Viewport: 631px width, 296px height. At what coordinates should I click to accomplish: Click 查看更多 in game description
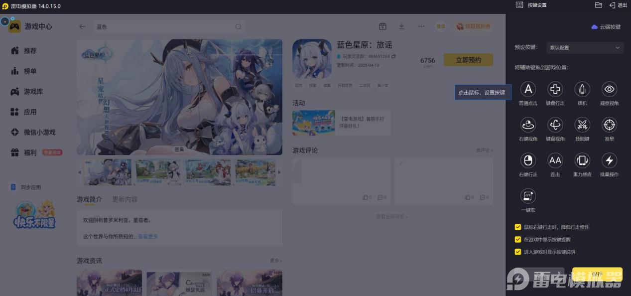click(x=148, y=237)
